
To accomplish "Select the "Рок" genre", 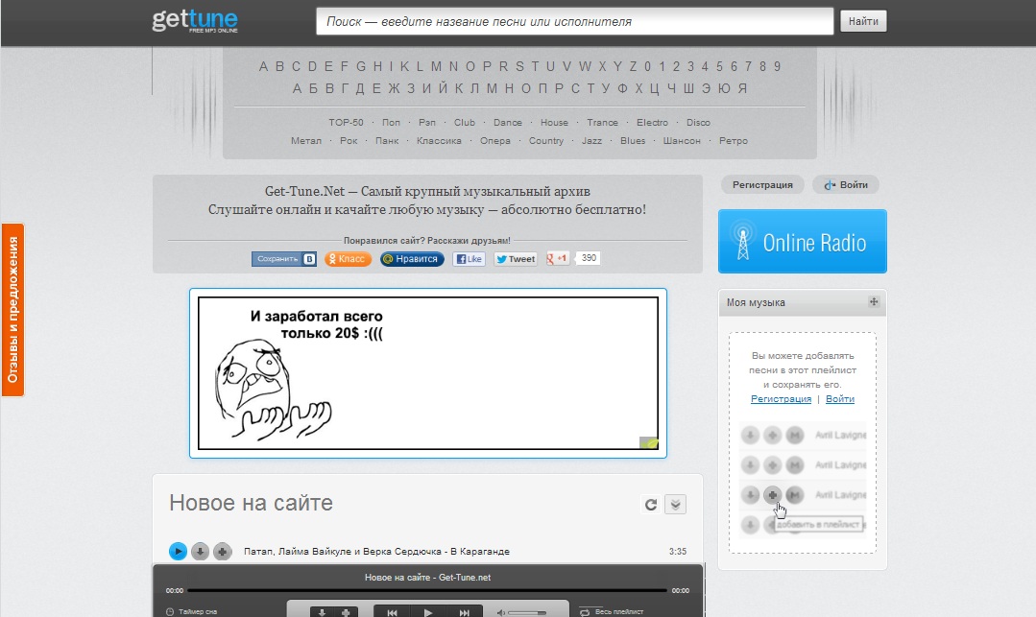I will (349, 141).
